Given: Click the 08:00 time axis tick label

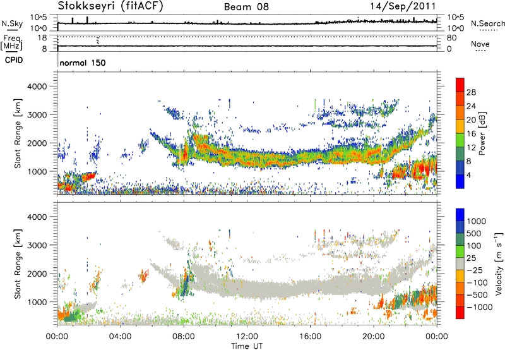Looking at the screenshot, I should point(184,337).
